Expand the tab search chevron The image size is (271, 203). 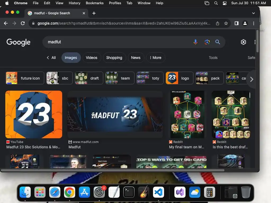pos(253,13)
